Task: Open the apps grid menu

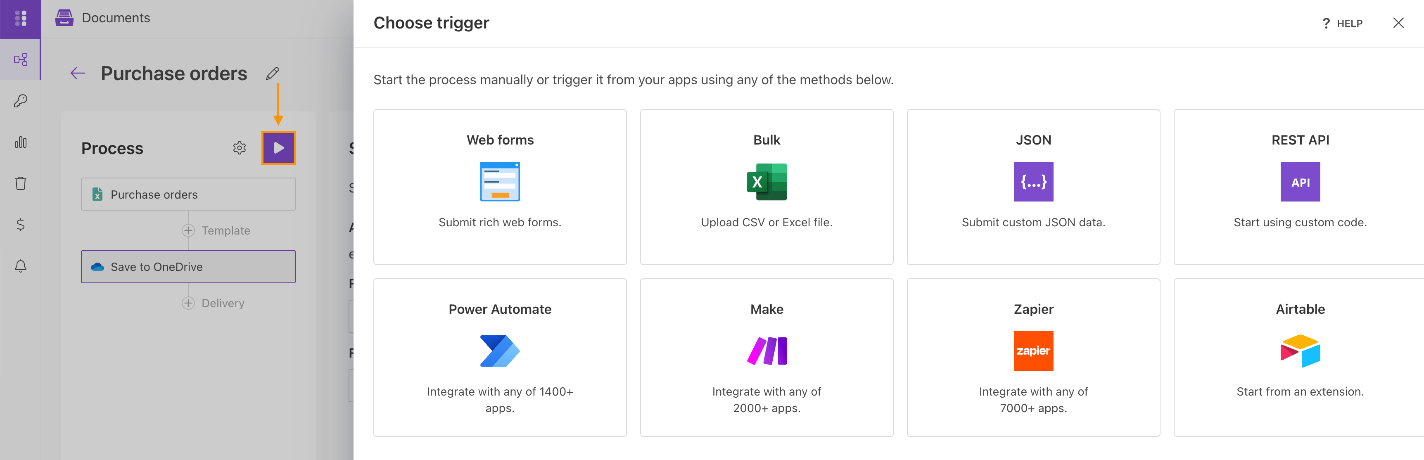Action: pyautogui.click(x=21, y=18)
